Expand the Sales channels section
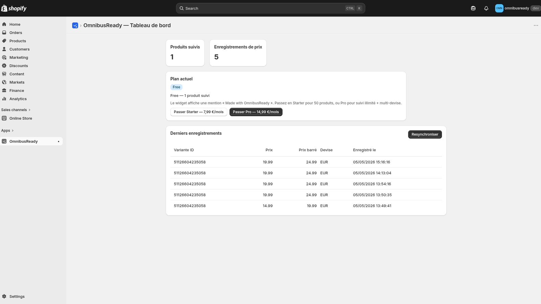 click(x=16, y=110)
